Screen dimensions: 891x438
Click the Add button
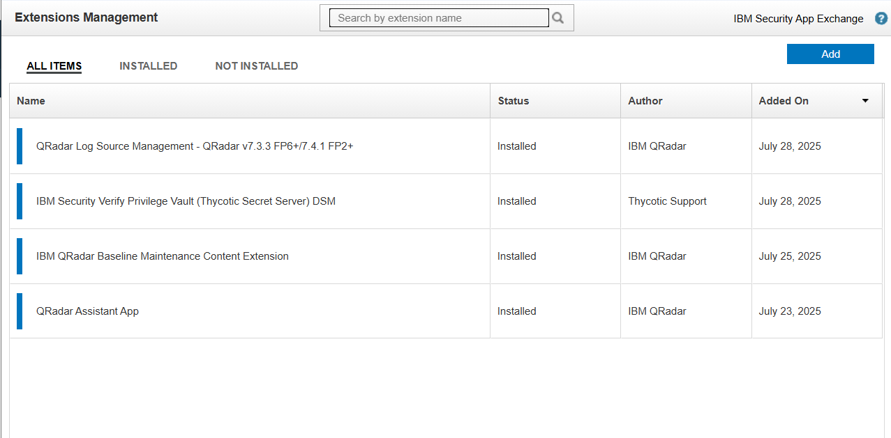(830, 54)
